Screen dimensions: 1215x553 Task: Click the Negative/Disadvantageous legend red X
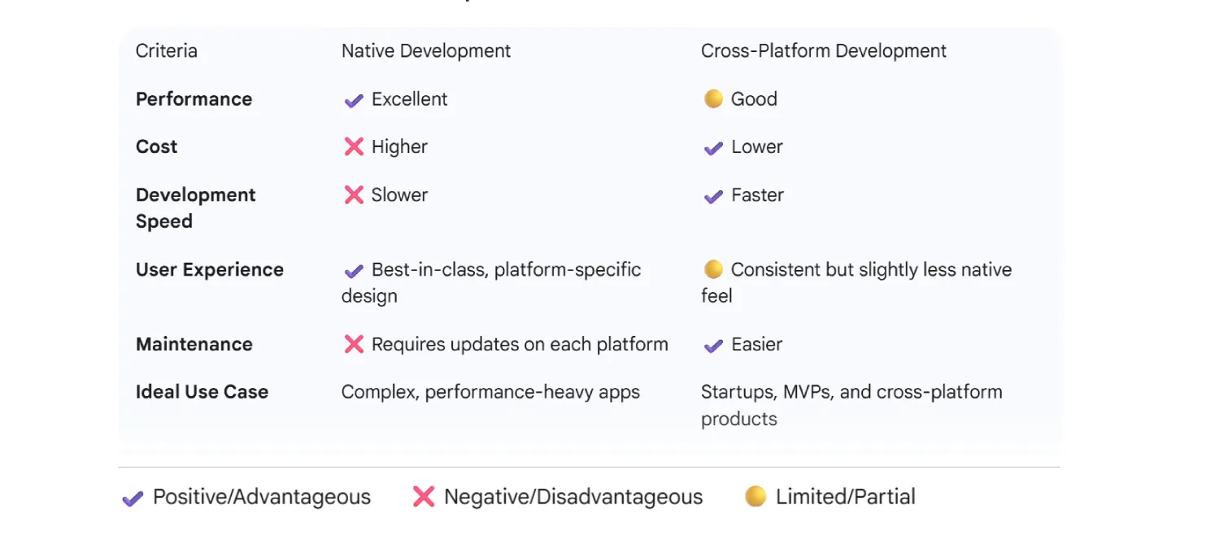tap(424, 497)
